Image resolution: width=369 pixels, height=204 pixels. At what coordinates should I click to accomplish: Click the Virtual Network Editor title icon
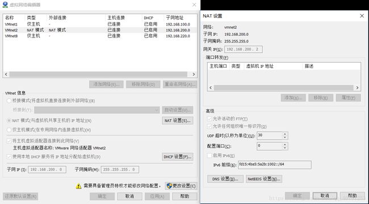tap(5, 5)
